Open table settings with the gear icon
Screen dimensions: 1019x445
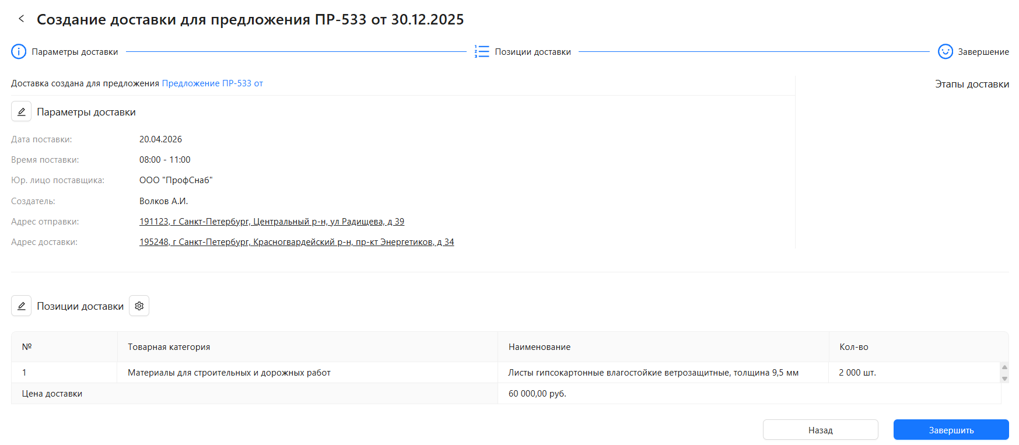coord(139,306)
